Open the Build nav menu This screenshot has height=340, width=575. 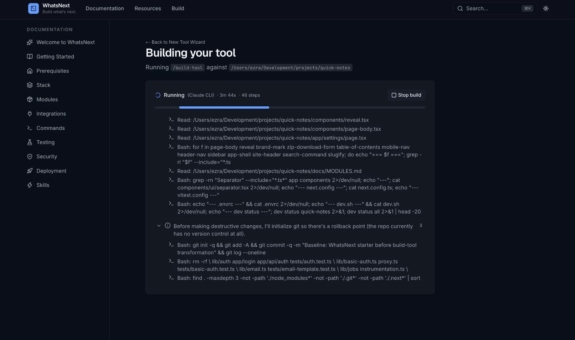coord(178,8)
